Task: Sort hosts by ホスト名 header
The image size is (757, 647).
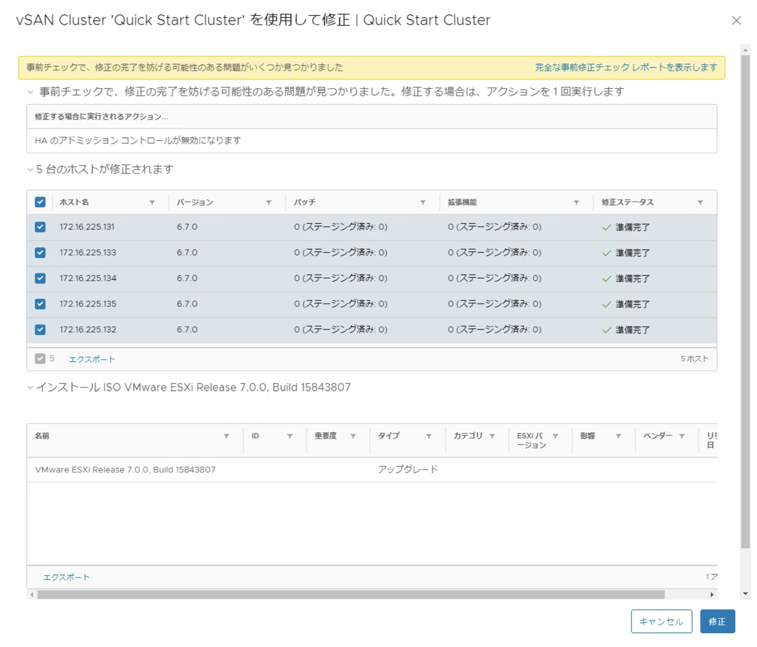Action: [74, 202]
